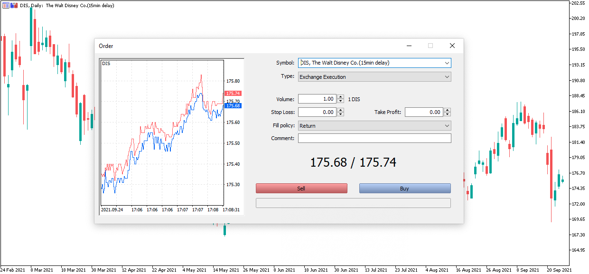Decrease Volume with the down arrow
Image resolution: width=589 pixels, height=274 pixels.
click(x=341, y=101)
